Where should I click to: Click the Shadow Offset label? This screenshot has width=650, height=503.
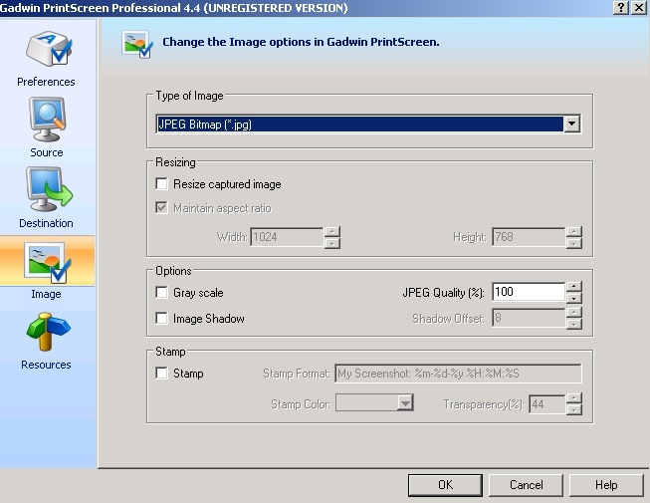(x=448, y=319)
